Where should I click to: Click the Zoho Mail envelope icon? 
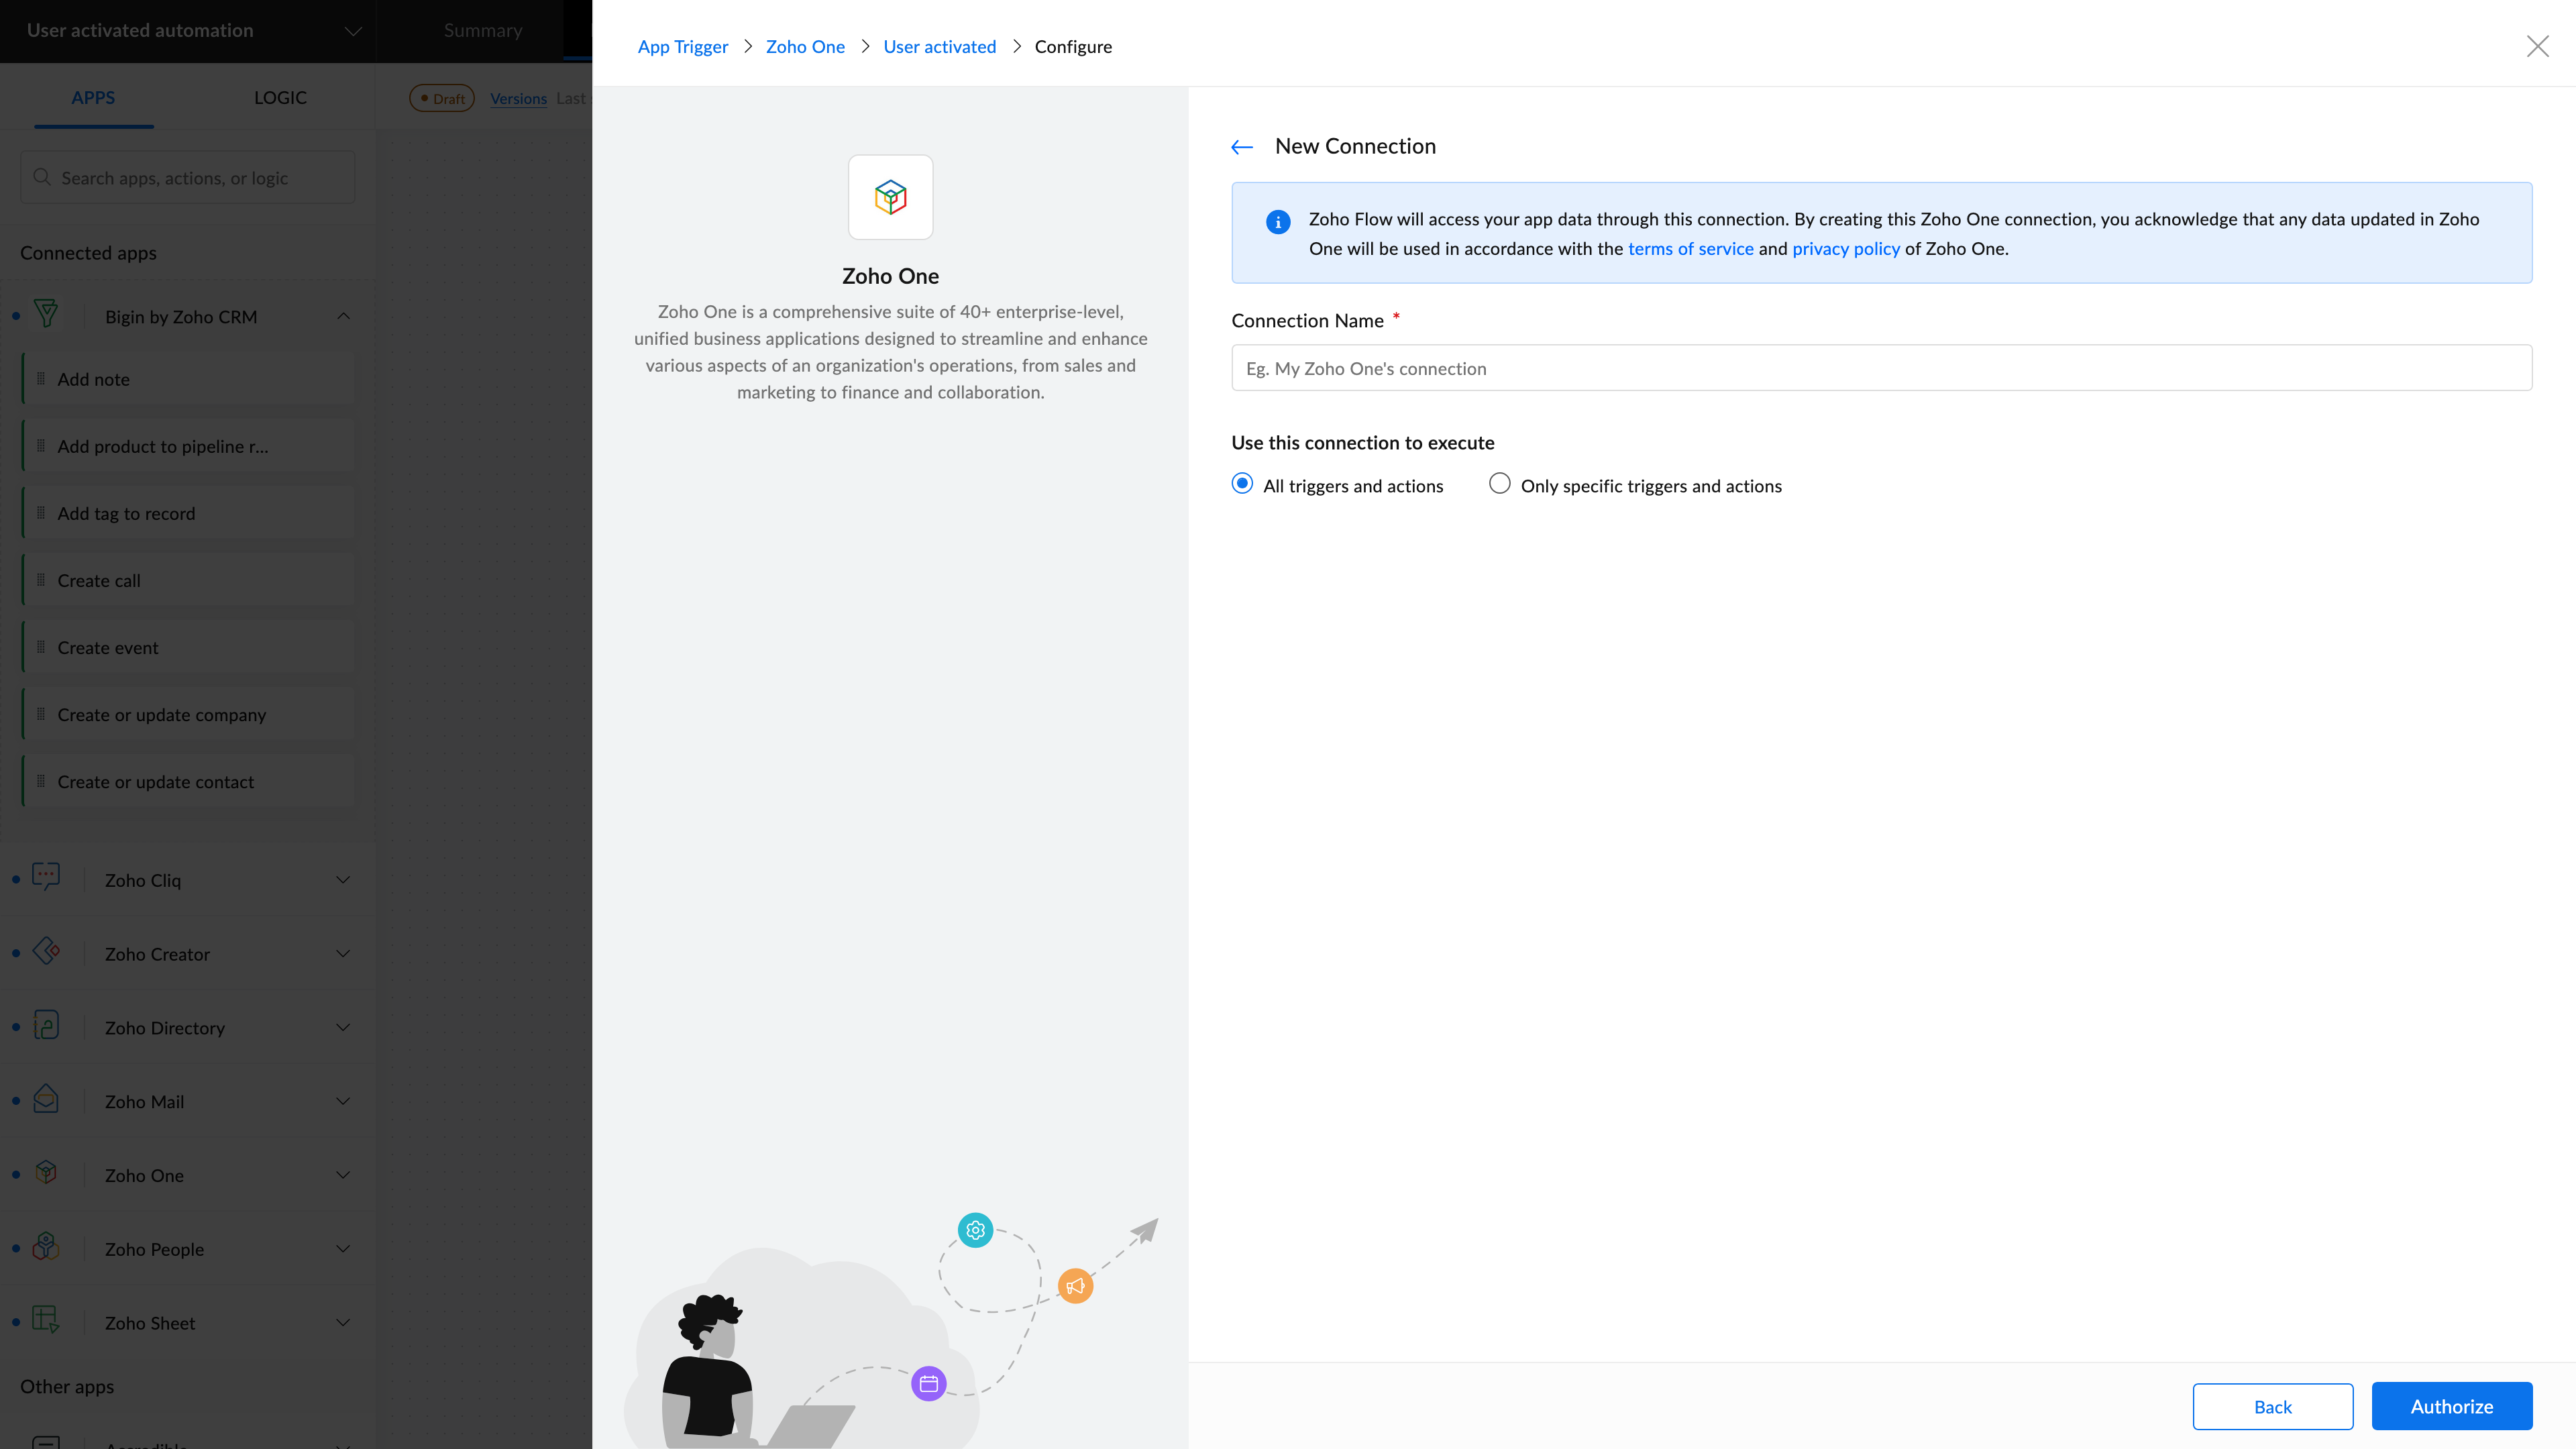tap(46, 1099)
